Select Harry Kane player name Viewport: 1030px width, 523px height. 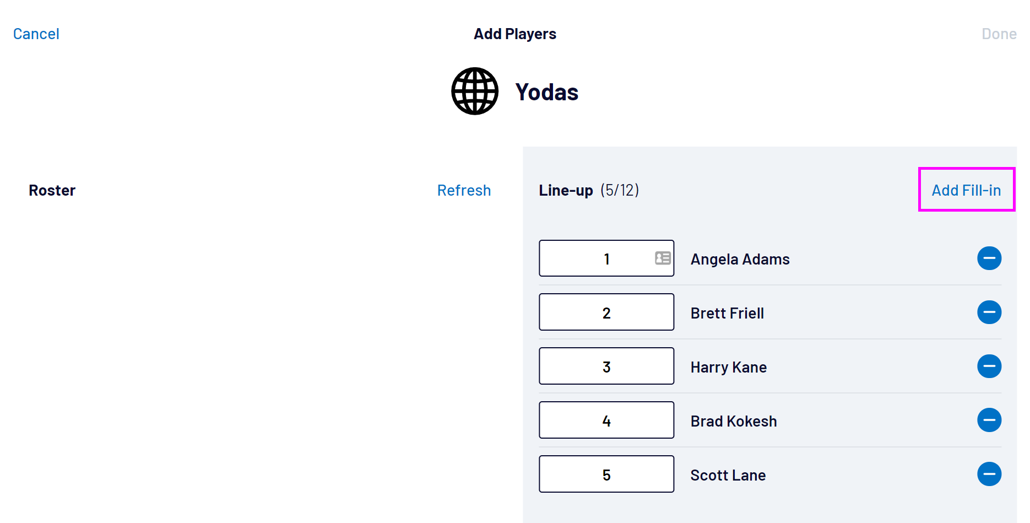point(728,367)
